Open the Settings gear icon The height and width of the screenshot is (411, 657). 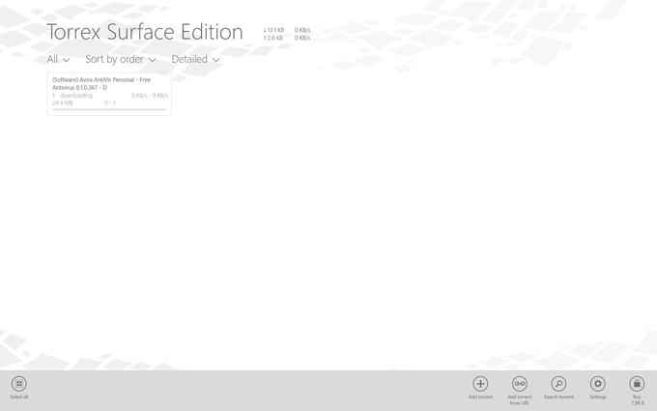pos(597,384)
